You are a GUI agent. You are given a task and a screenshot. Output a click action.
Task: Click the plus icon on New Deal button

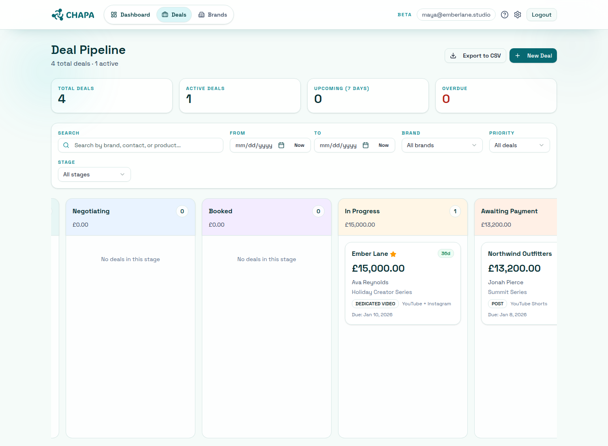click(x=517, y=56)
